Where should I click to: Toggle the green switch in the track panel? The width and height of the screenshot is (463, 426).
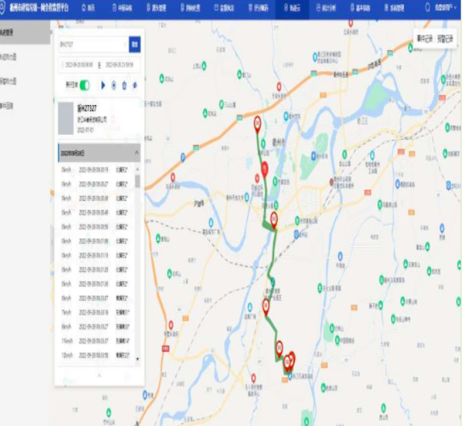(84, 85)
